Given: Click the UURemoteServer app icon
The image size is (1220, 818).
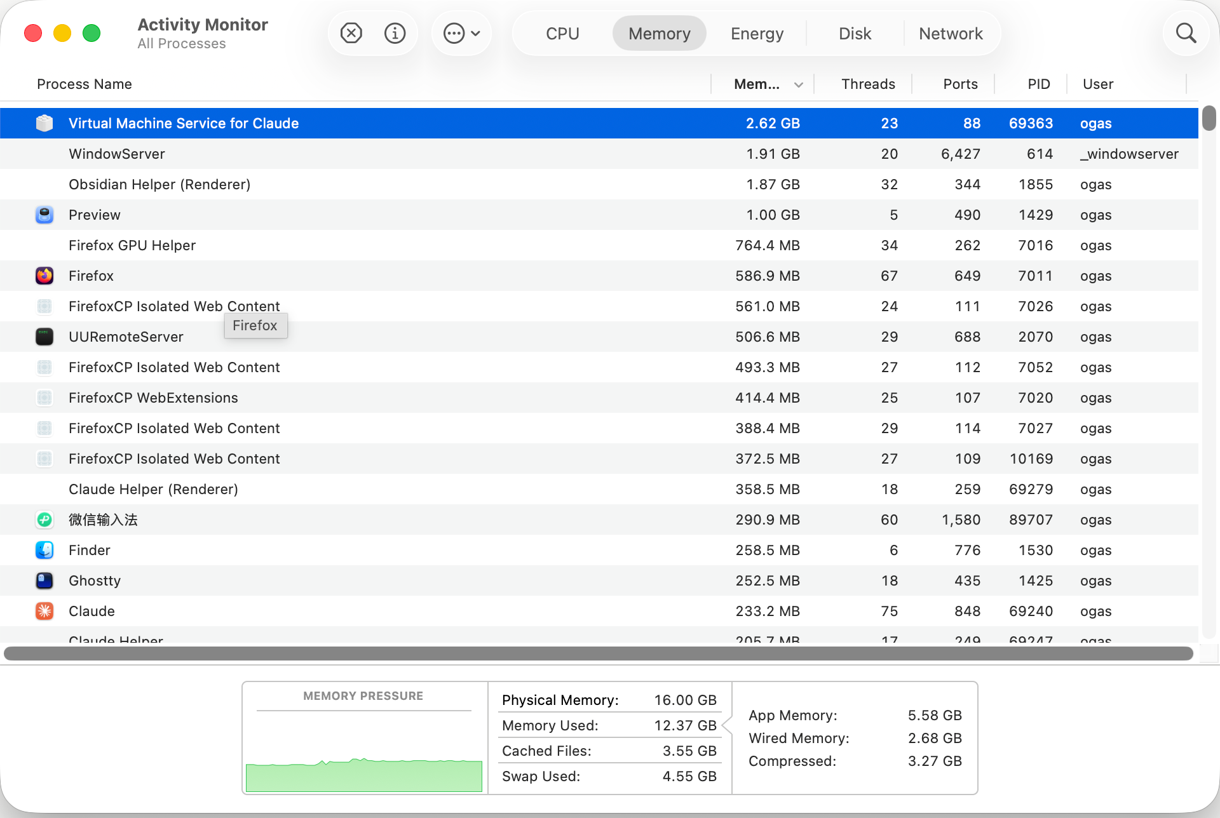Looking at the screenshot, I should pyautogui.click(x=44, y=337).
